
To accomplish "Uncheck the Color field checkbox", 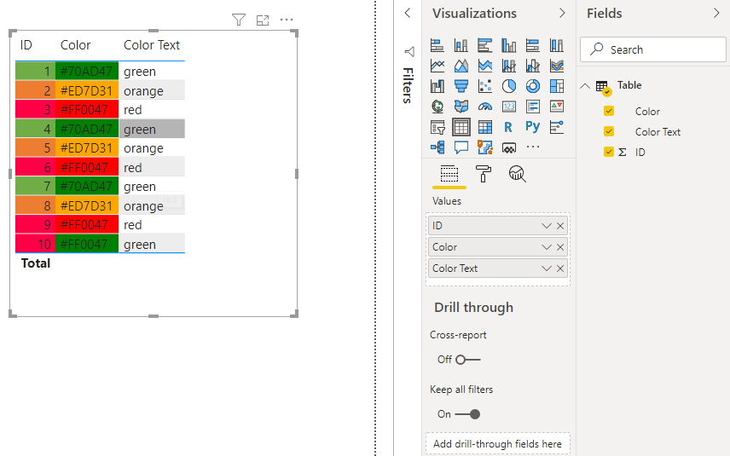I will pyautogui.click(x=609, y=111).
